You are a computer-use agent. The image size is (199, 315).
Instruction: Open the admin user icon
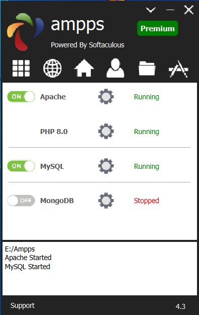point(115,68)
